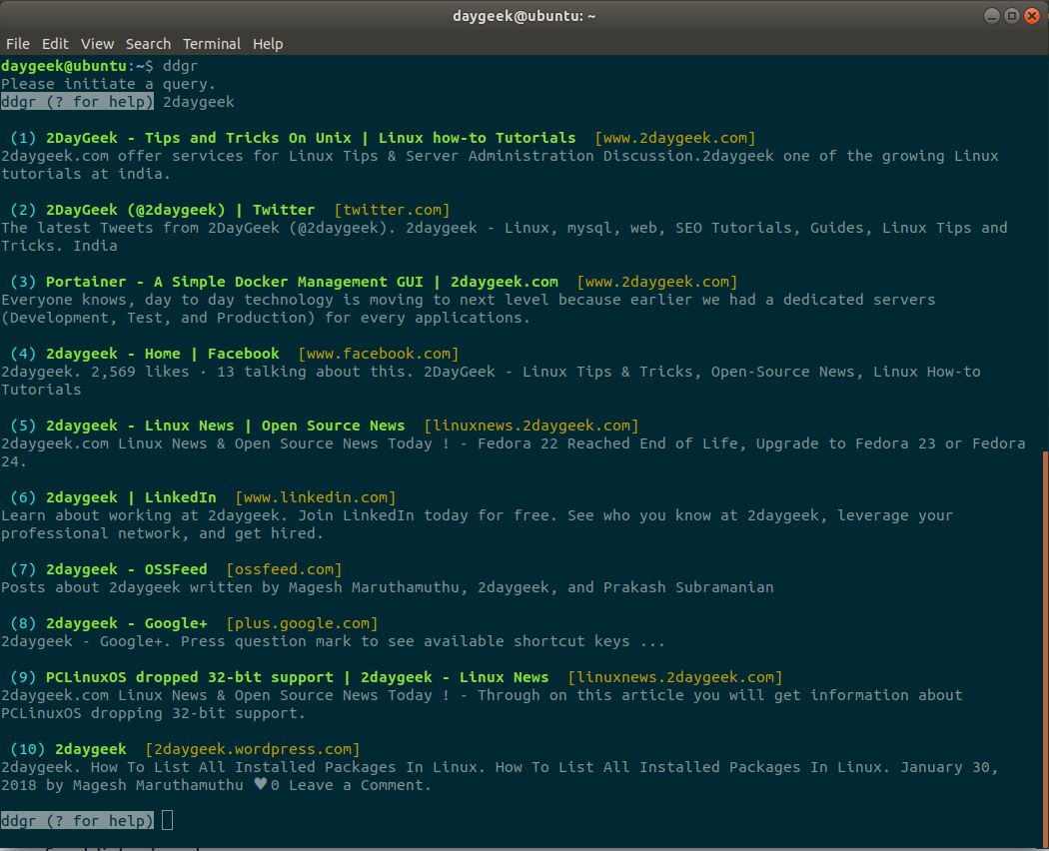
Task: Click the plus.google.com URL in result 8
Action: coord(302,623)
